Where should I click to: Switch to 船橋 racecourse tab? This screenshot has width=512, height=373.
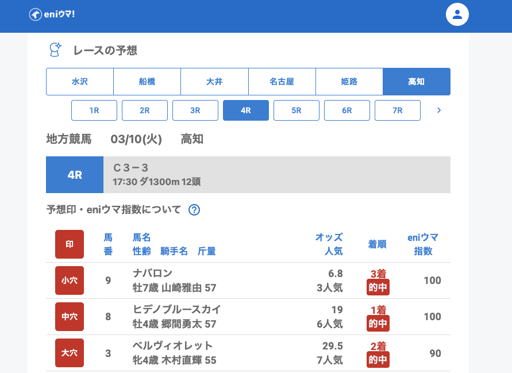click(147, 82)
